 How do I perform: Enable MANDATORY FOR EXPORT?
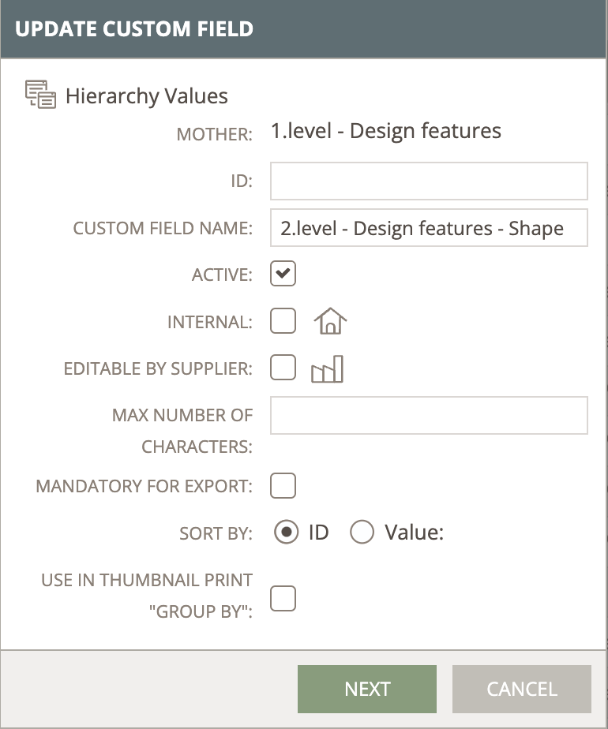[283, 486]
